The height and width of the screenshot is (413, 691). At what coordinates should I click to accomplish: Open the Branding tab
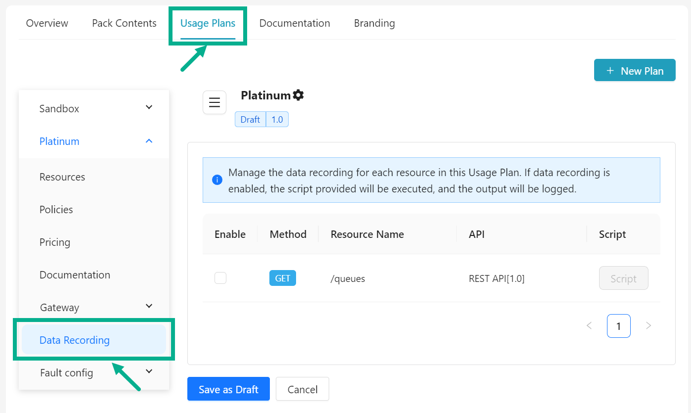click(x=374, y=23)
